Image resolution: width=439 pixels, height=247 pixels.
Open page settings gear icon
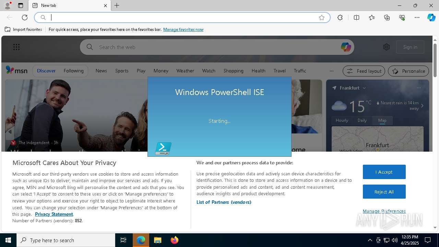point(387,47)
